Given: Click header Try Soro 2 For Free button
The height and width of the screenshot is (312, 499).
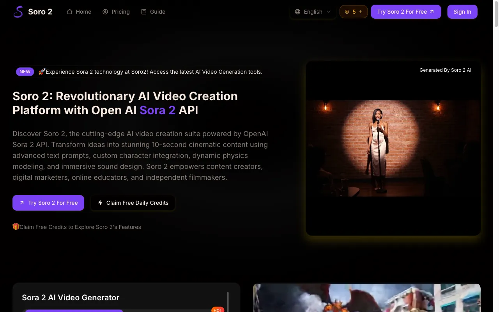Looking at the screenshot, I should pos(406,12).
